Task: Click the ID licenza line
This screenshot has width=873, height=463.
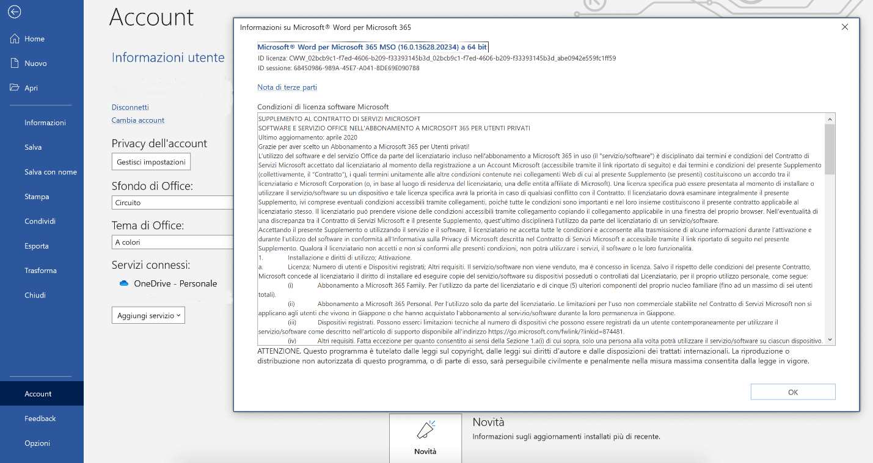Action: tap(436, 58)
